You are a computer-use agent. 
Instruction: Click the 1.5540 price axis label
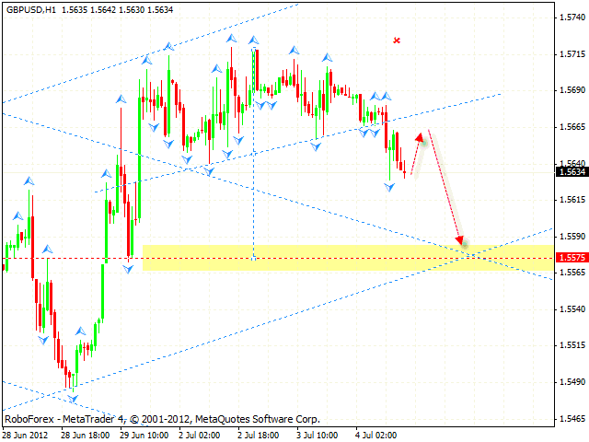[572, 309]
